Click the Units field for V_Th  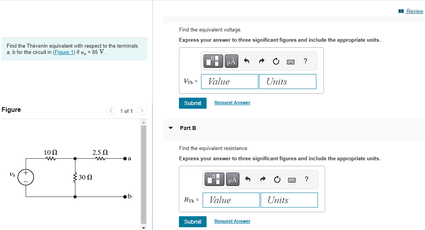287,81
